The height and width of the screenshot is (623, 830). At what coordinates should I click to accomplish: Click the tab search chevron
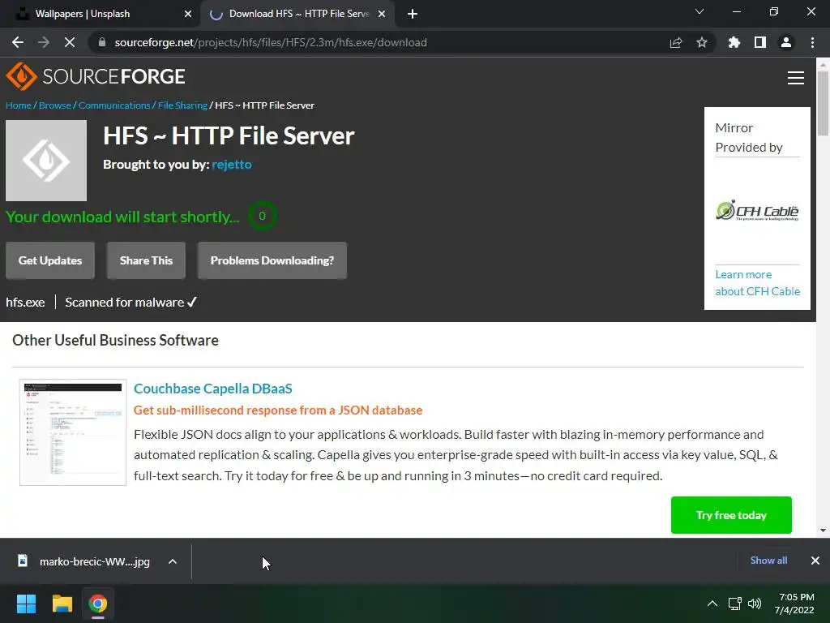pyautogui.click(x=700, y=11)
